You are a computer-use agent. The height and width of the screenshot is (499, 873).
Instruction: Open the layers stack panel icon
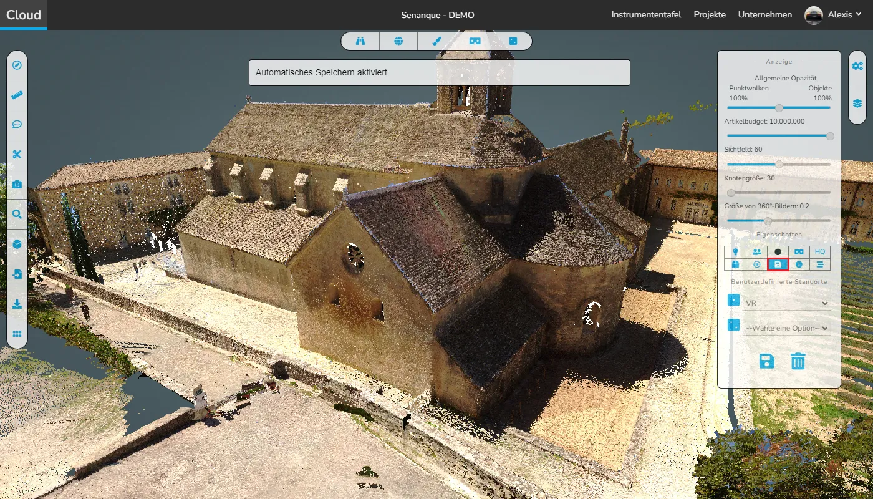pyautogui.click(x=857, y=103)
